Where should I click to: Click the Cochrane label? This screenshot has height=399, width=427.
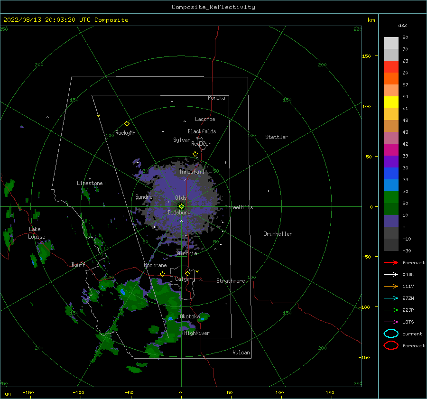click(x=155, y=265)
